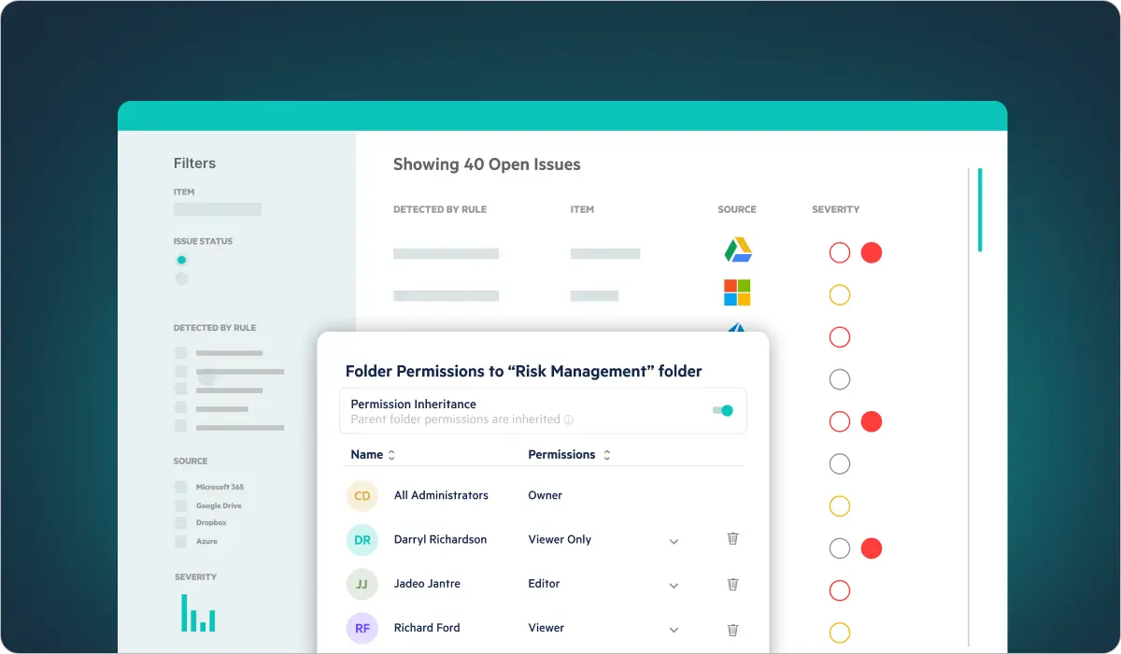Delete Darryl Richardson's permission using trash icon
This screenshot has width=1121, height=654.
(x=732, y=538)
